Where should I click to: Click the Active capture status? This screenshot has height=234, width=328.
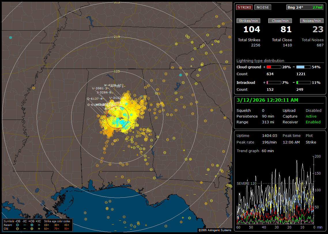pyautogui.click(x=311, y=116)
